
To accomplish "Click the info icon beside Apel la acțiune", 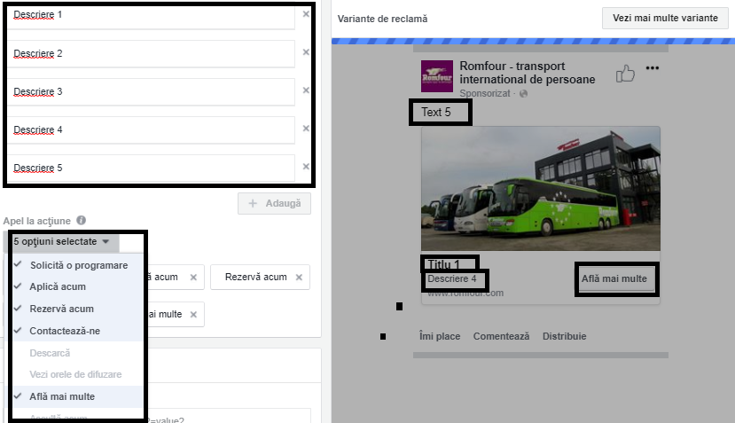I will [x=81, y=220].
